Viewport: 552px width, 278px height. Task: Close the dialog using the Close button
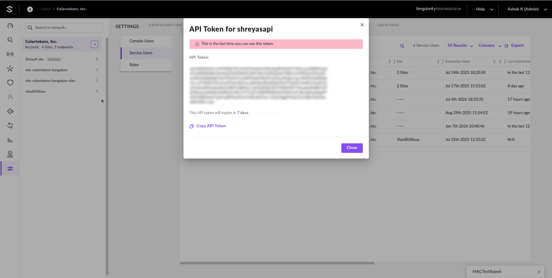tap(352, 148)
